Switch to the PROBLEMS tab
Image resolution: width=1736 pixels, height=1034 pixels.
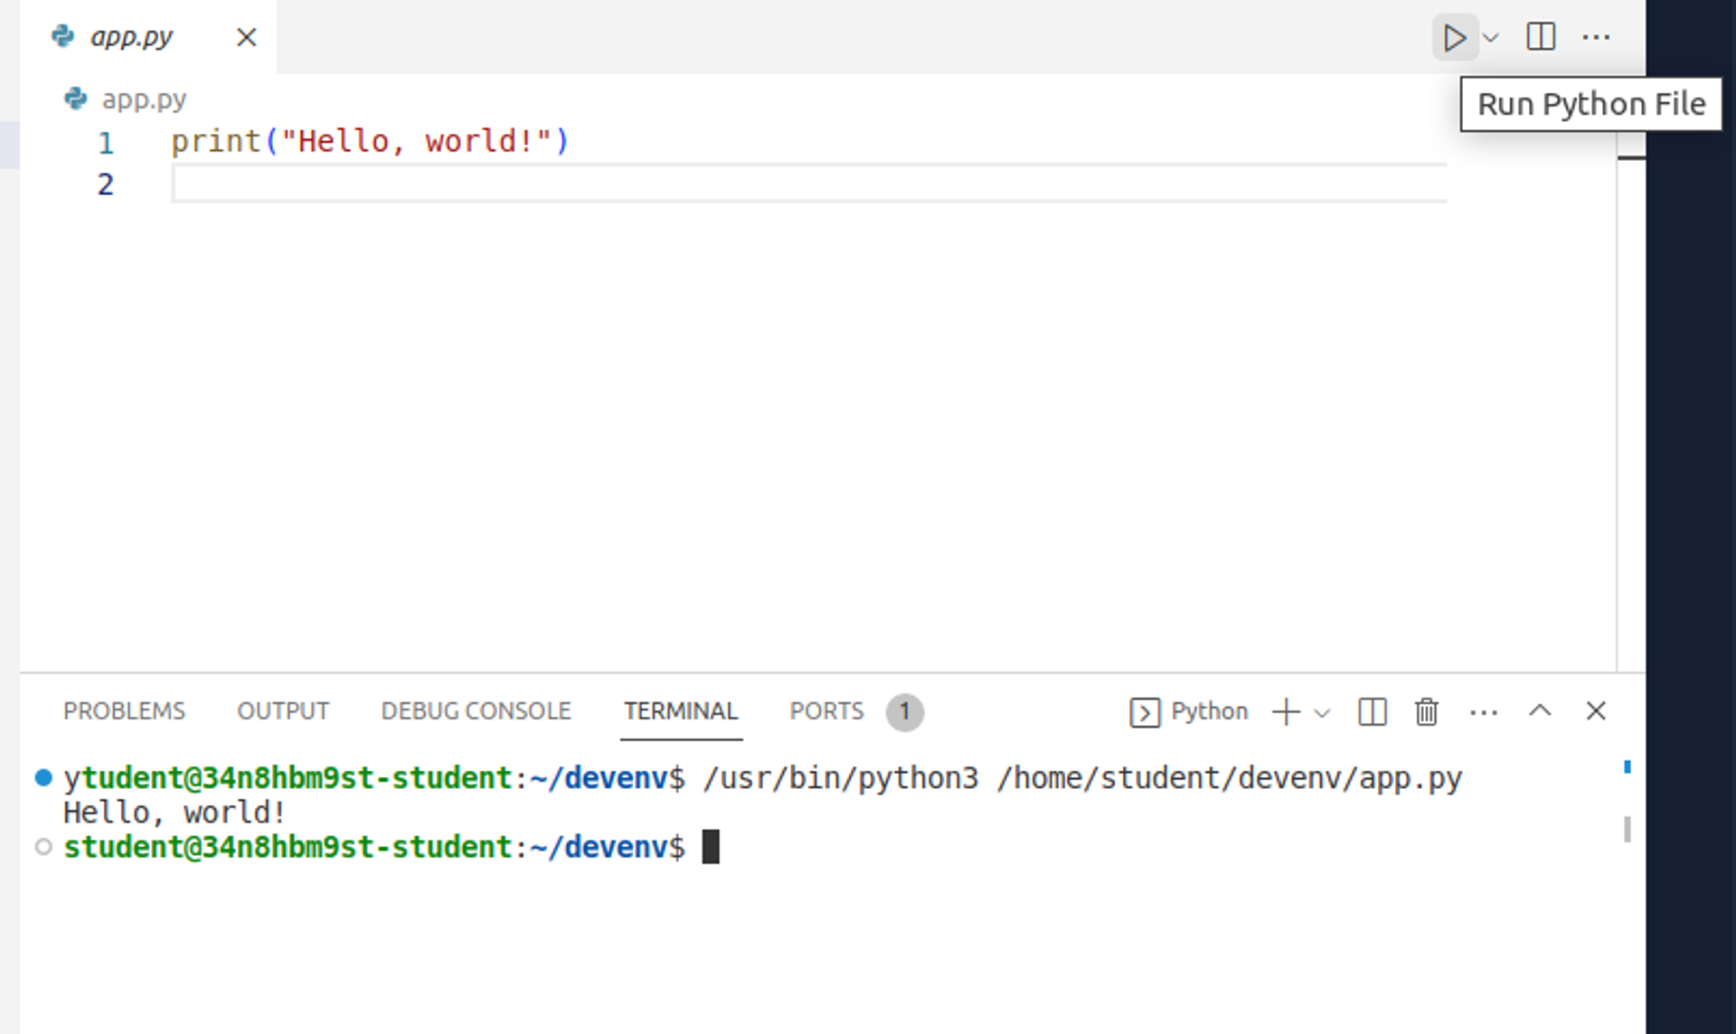(x=124, y=711)
